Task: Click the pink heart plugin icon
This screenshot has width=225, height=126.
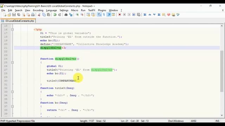Action: pos(169,15)
